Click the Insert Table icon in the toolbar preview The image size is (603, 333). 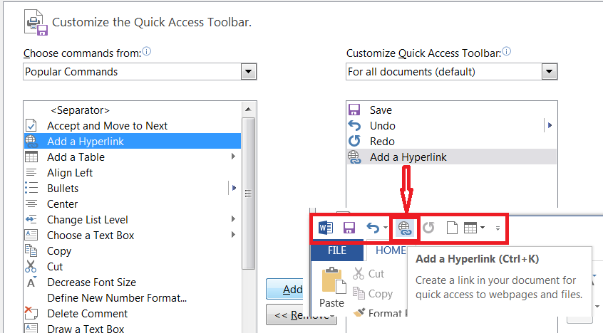pos(470,228)
